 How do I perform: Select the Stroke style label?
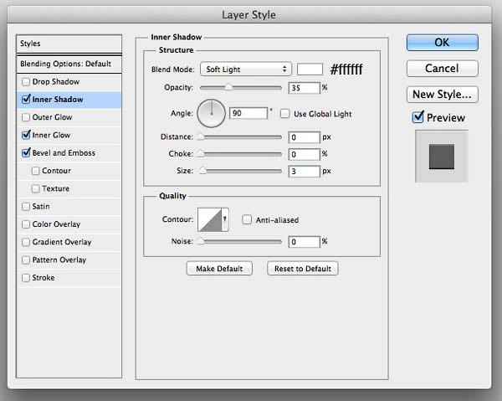tap(44, 278)
